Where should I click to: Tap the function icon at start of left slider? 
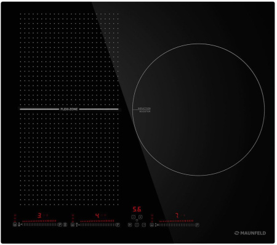coord(15,225)
